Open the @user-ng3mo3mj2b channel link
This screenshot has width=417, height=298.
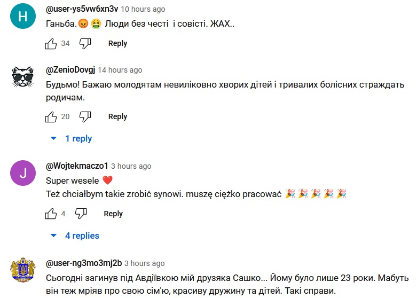click(x=84, y=263)
